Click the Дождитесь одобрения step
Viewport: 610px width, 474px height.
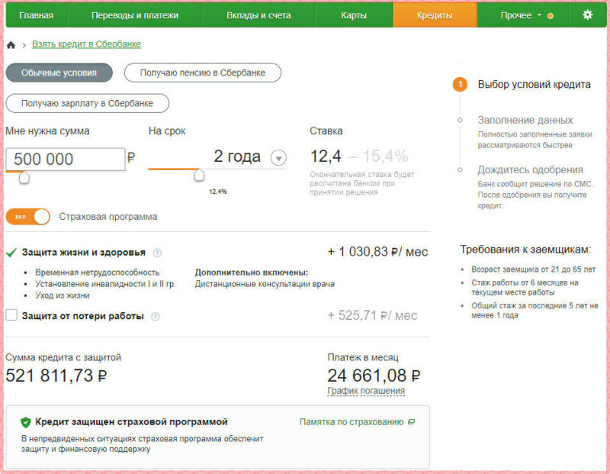tap(530, 169)
